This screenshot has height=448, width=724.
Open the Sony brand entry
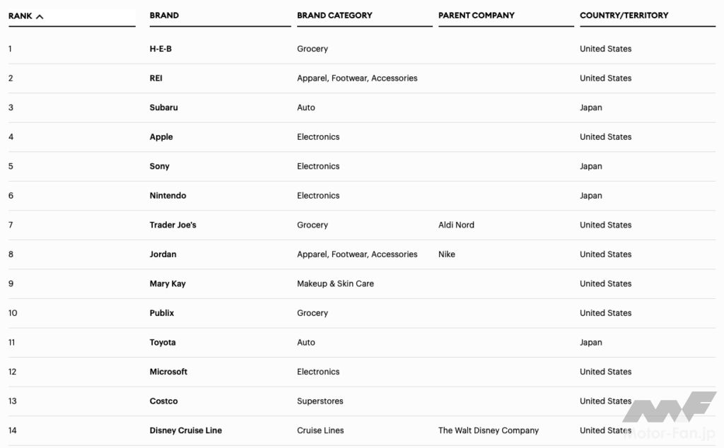coord(160,166)
